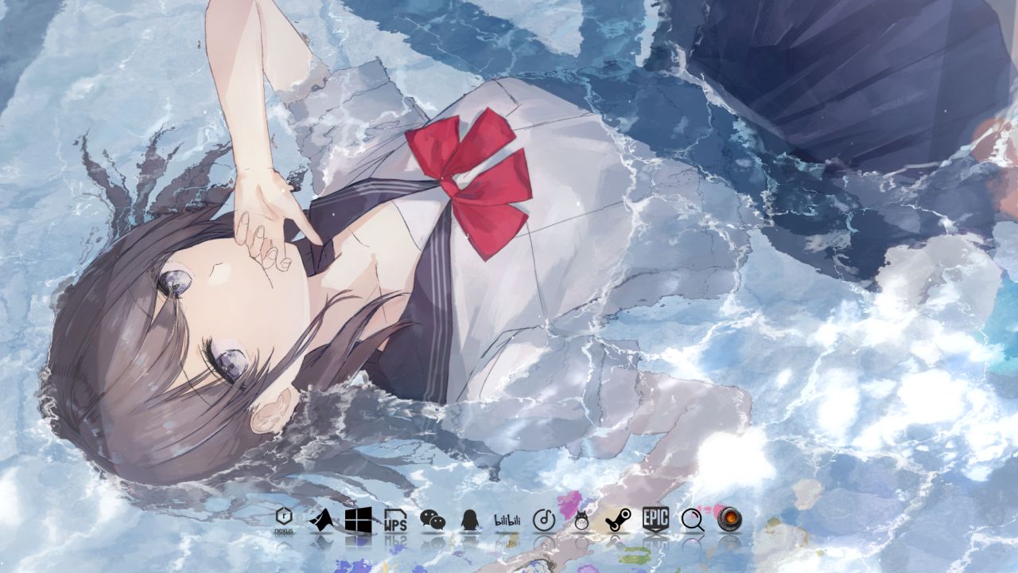
Task: Click the Totoro icon in the dock
Action: (581, 520)
